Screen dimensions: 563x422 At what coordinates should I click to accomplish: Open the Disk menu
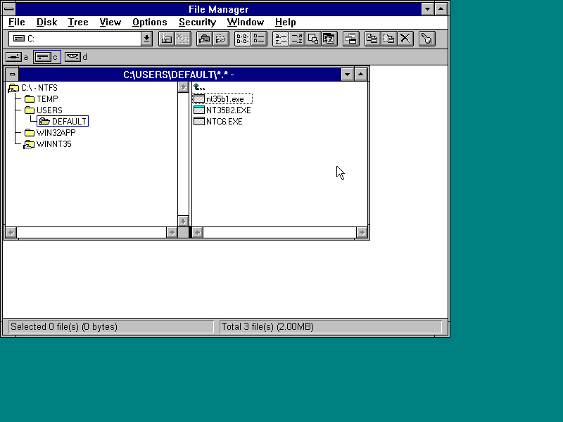(x=46, y=23)
